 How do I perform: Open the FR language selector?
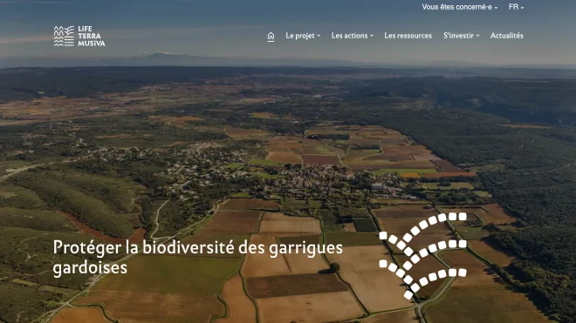(516, 7)
